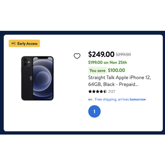Screen dimensions: 165x165
Task: Open the black iPhone 12 product thumbnail
Action: coord(37,78)
